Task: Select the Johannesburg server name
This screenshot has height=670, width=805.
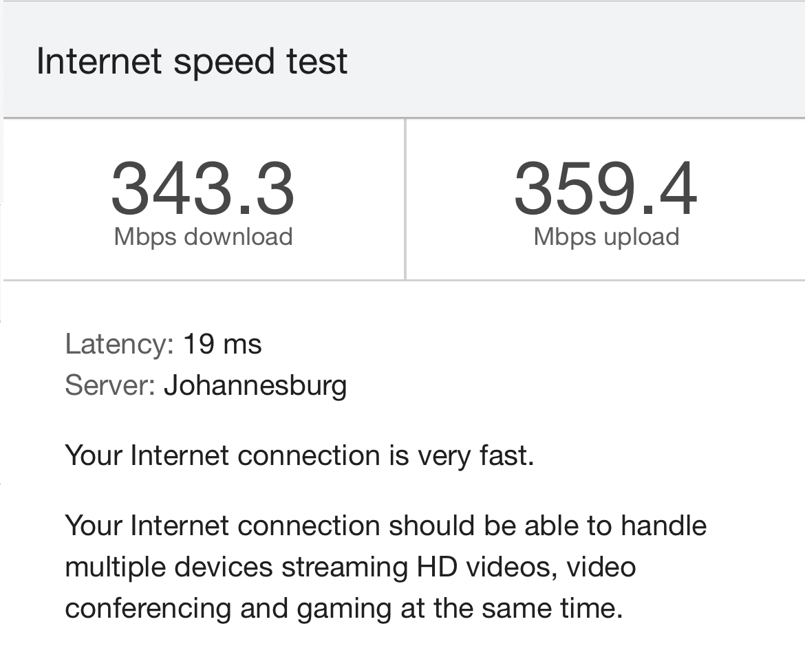Action: tap(255, 385)
